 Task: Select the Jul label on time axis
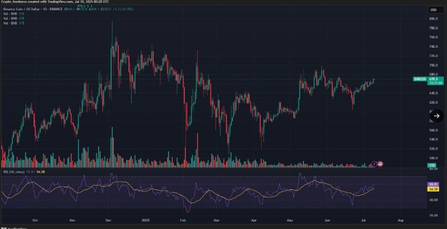pyautogui.click(x=363, y=220)
